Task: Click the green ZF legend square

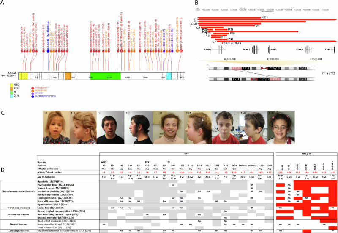Action: [11, 92]
